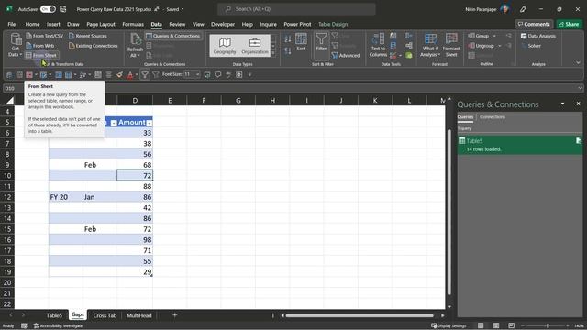Toggle the filter funnel in quick access toolbar
This screenshot has height=330, width=587.
coord(145,75)
